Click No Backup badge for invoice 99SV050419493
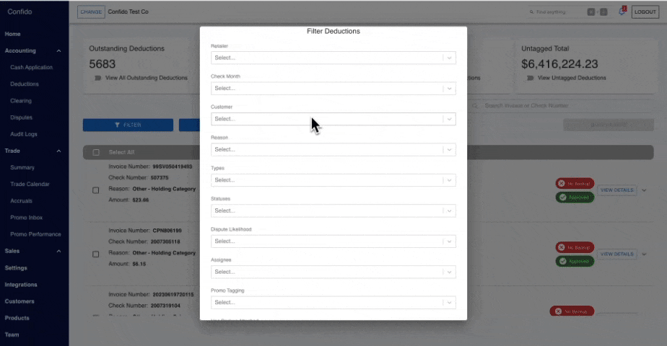Screen dimensions: 667x346 point(575,183)
